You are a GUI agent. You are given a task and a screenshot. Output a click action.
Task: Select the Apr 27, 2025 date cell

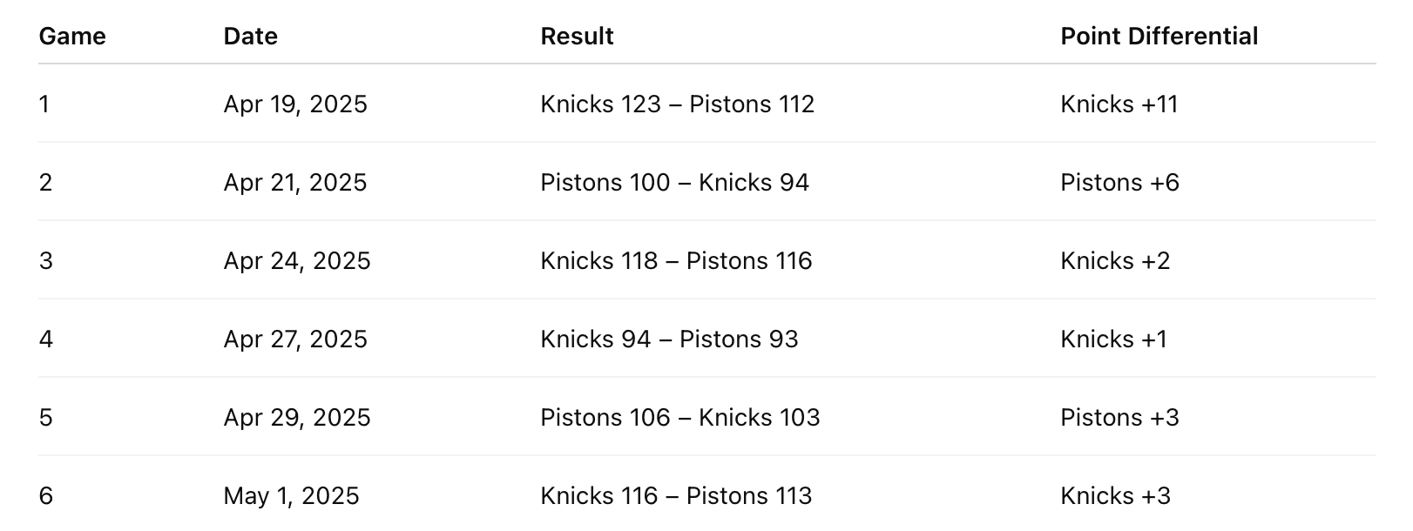(x=295, y=339)
